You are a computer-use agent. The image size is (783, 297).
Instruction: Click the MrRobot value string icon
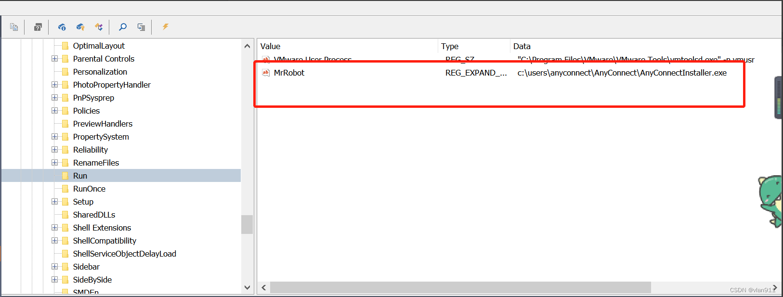coord(266,73)
